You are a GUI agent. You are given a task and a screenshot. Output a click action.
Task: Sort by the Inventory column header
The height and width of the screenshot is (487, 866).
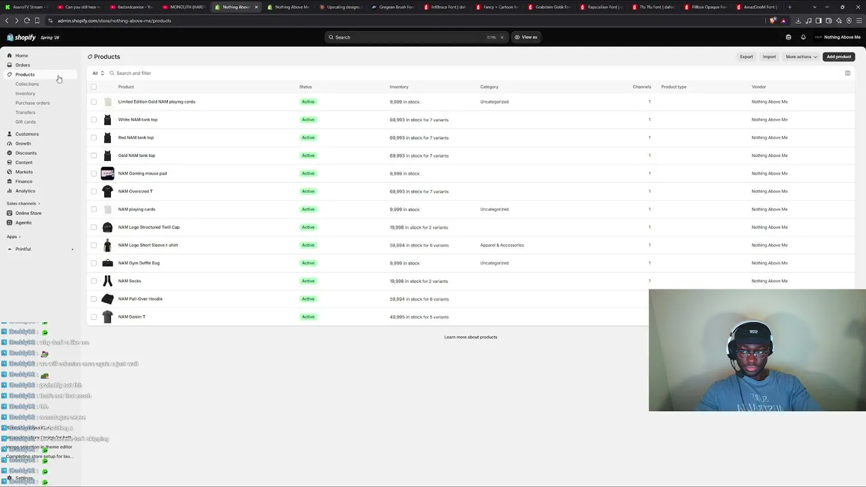click(x=399, y=87)
